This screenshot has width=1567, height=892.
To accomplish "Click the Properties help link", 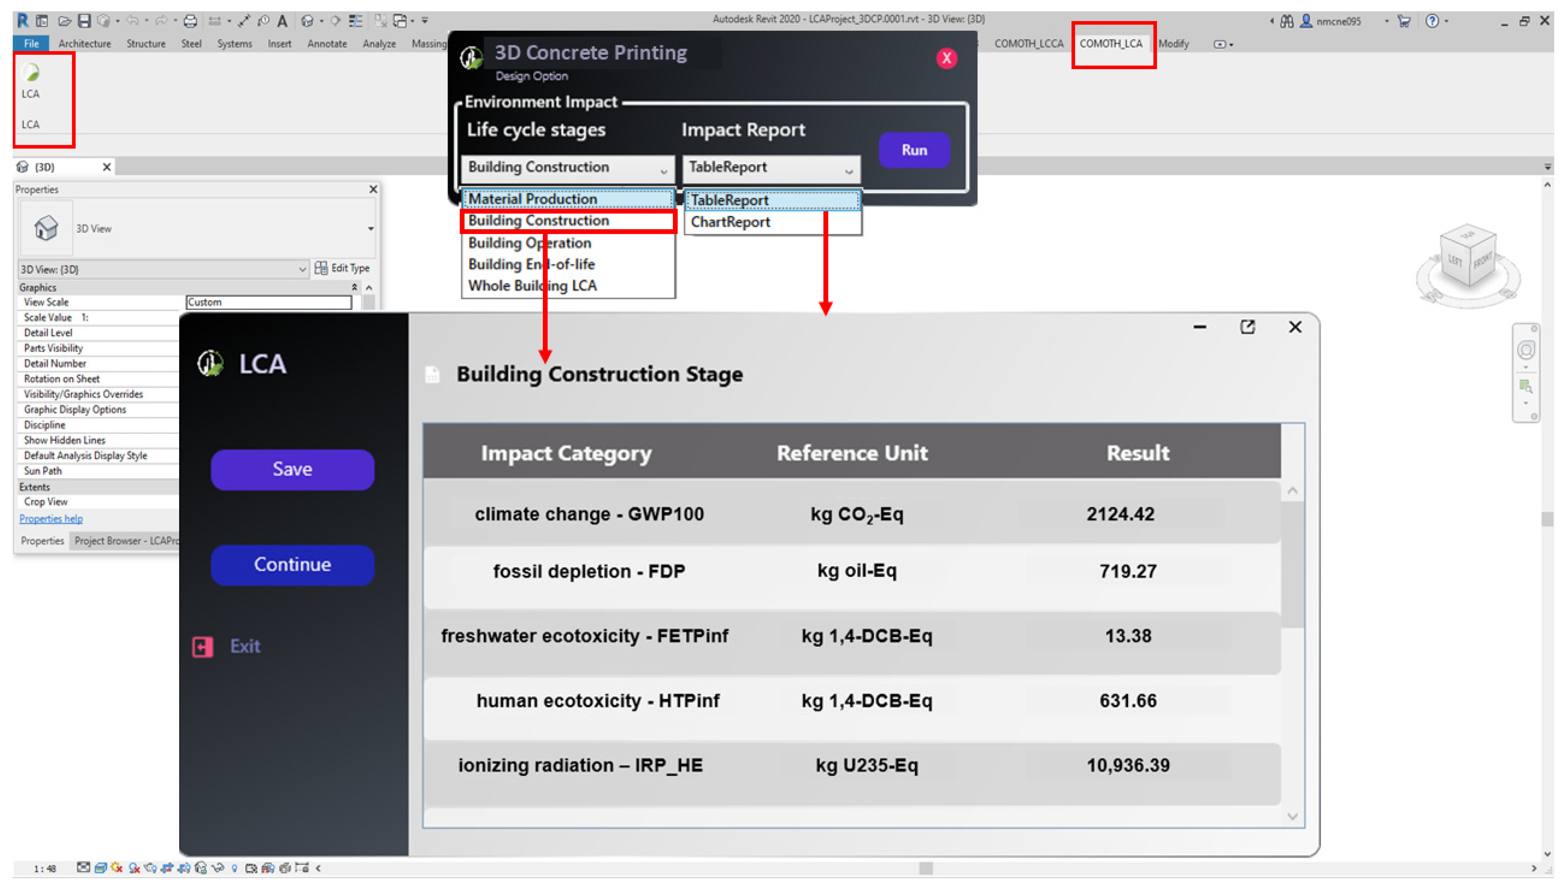I will (51, 519).
